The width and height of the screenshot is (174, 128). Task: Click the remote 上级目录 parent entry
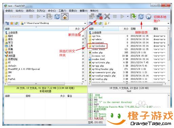coord(95,33)
